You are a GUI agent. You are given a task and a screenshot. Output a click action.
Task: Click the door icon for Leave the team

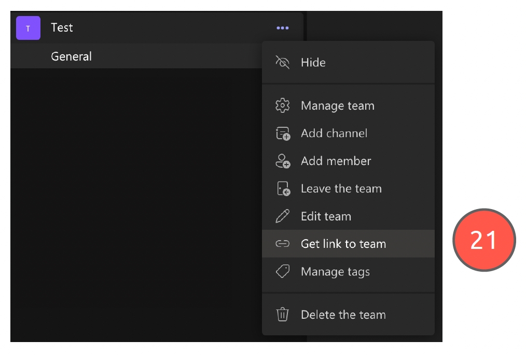tap(282, 189)
